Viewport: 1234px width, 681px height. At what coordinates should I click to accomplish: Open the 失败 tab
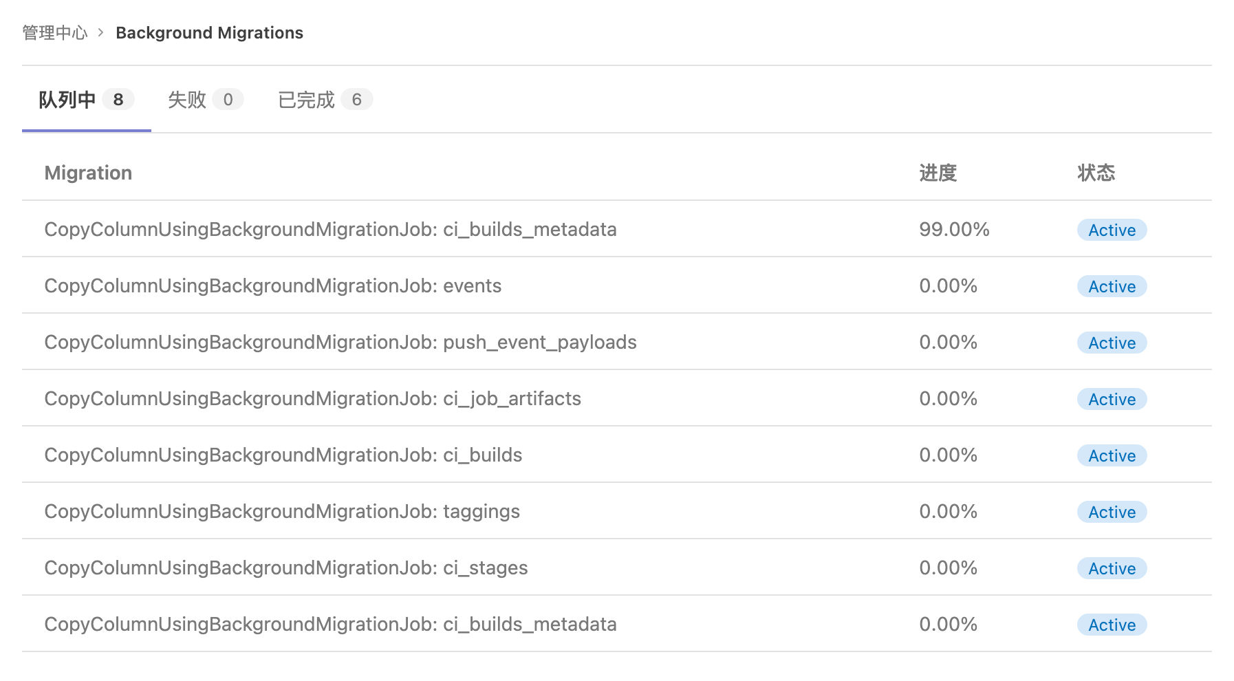(187, 100)
